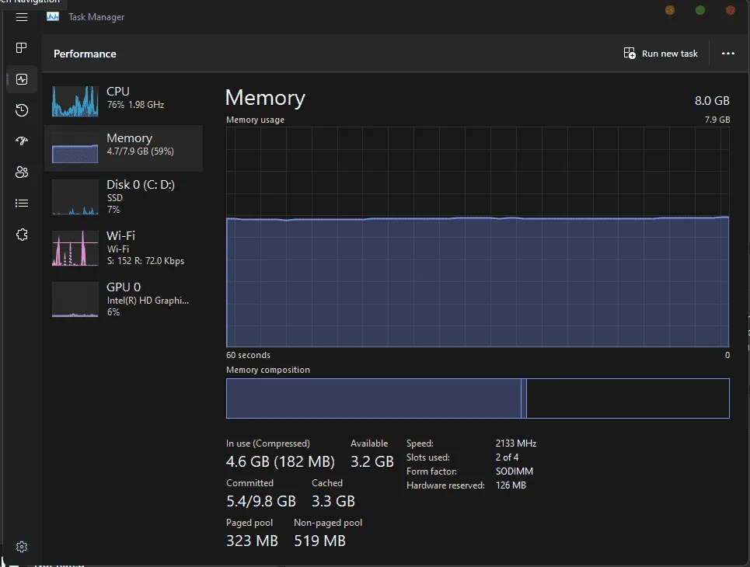Click the GPU 0 mini graph thumbnail
Screen dimensions: 750x567
tap(75, 299)
